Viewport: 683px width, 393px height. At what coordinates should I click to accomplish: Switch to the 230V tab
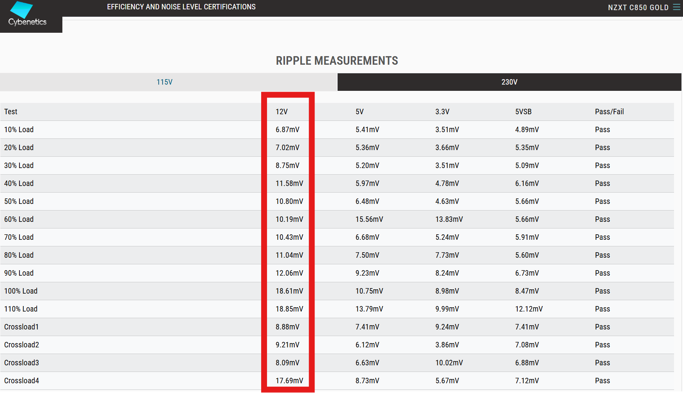pos(510,82)
